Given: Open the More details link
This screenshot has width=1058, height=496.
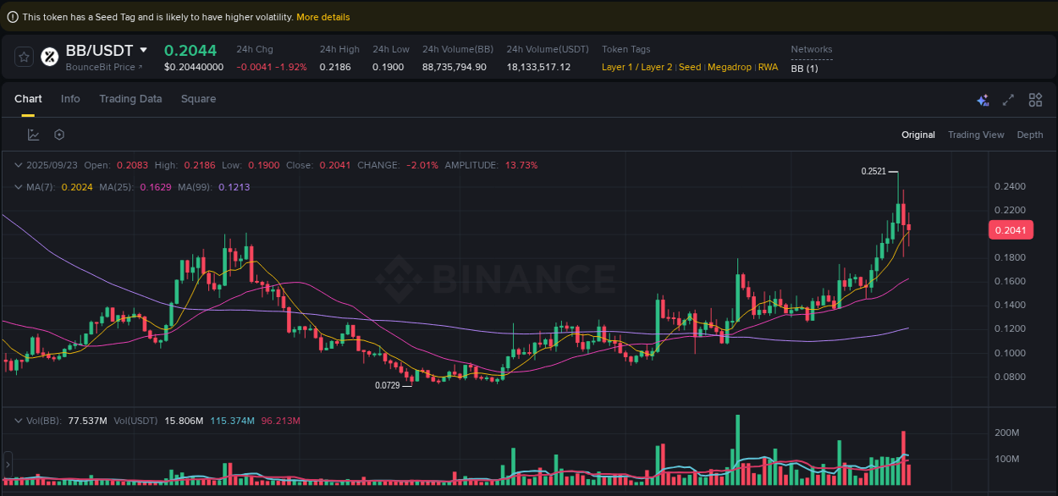Looking at the screenshot, I should pyautogui.click(x=323, y=16).
